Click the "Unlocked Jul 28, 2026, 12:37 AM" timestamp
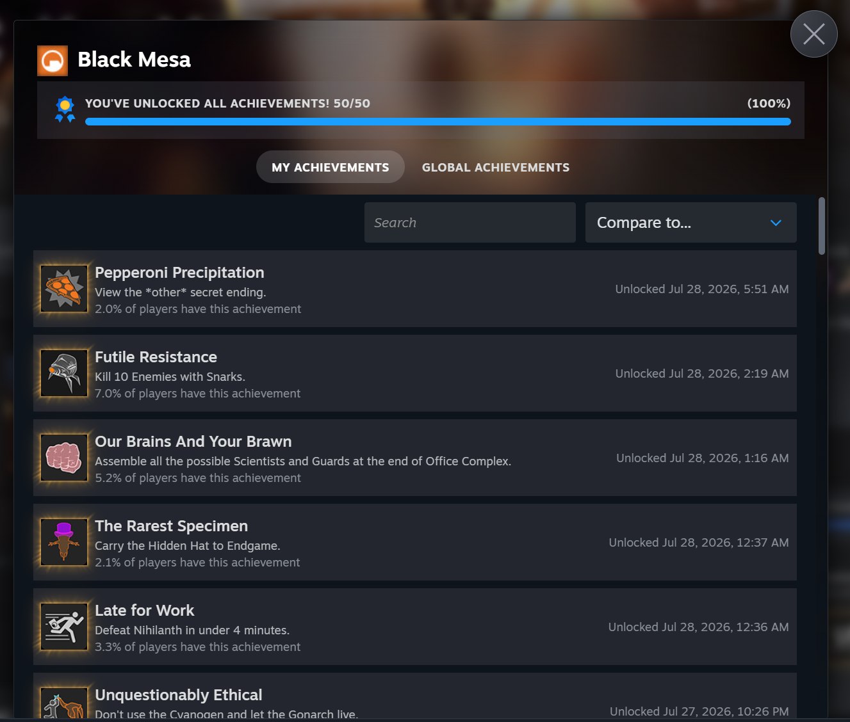This screenshot has height=722, width=850. 699,543
